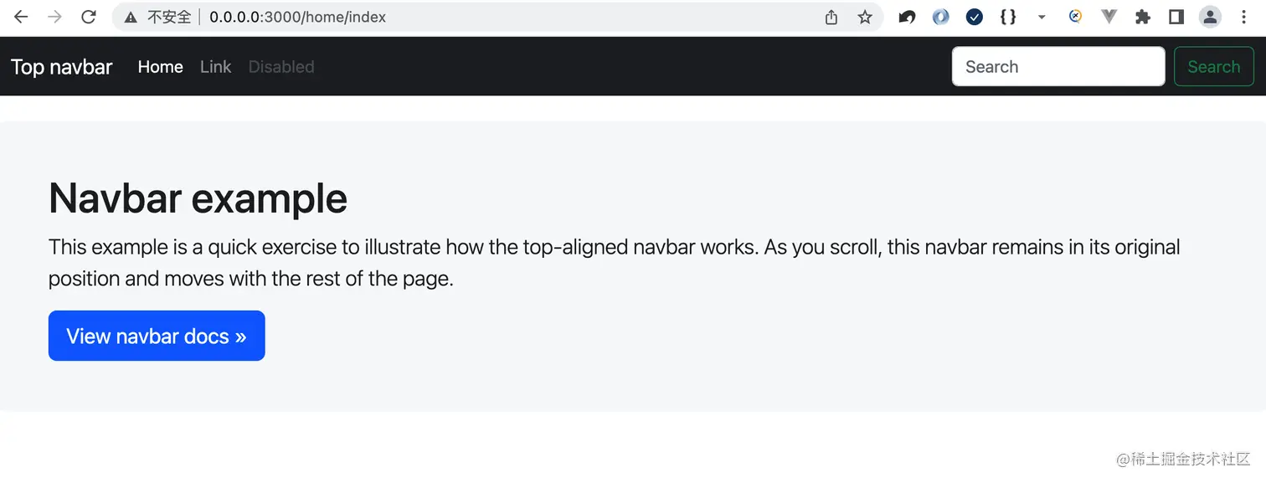Click the curved black arrow extension icon
This screenshot has height=483, width=1266.
(x=907, y=17)
